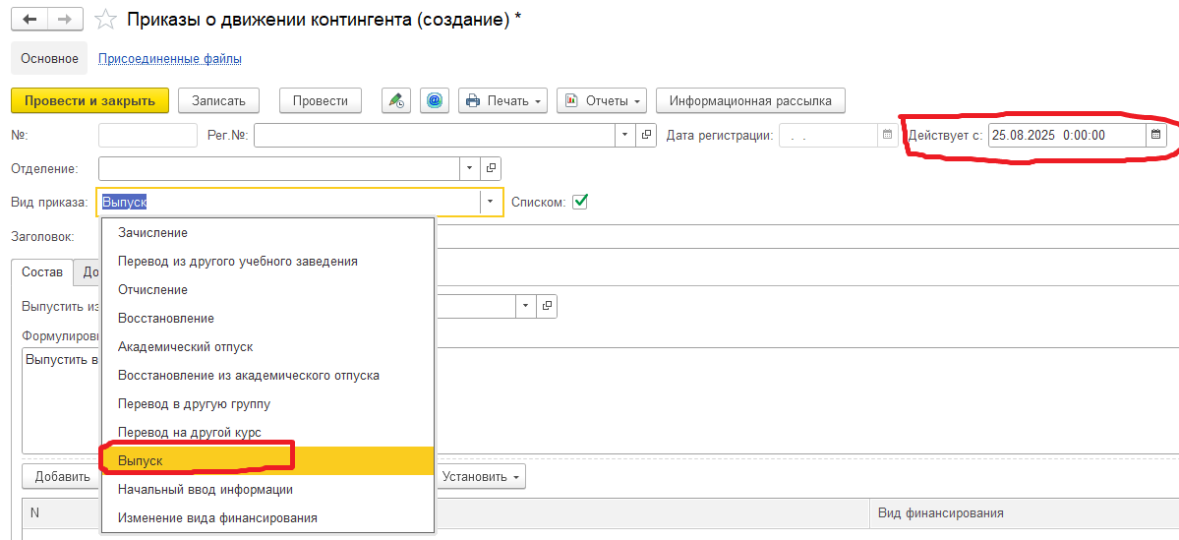Click into the № input field
1179x540 pixels.
point(147,135)
